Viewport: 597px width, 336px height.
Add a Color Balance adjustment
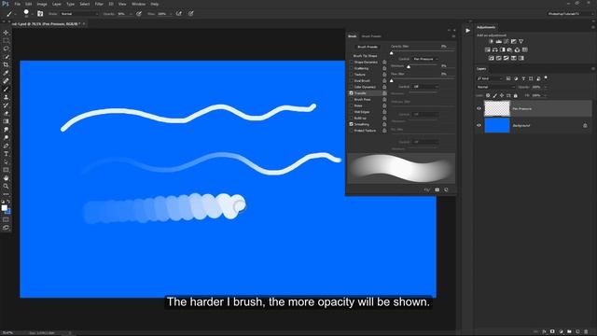point(495,49)
